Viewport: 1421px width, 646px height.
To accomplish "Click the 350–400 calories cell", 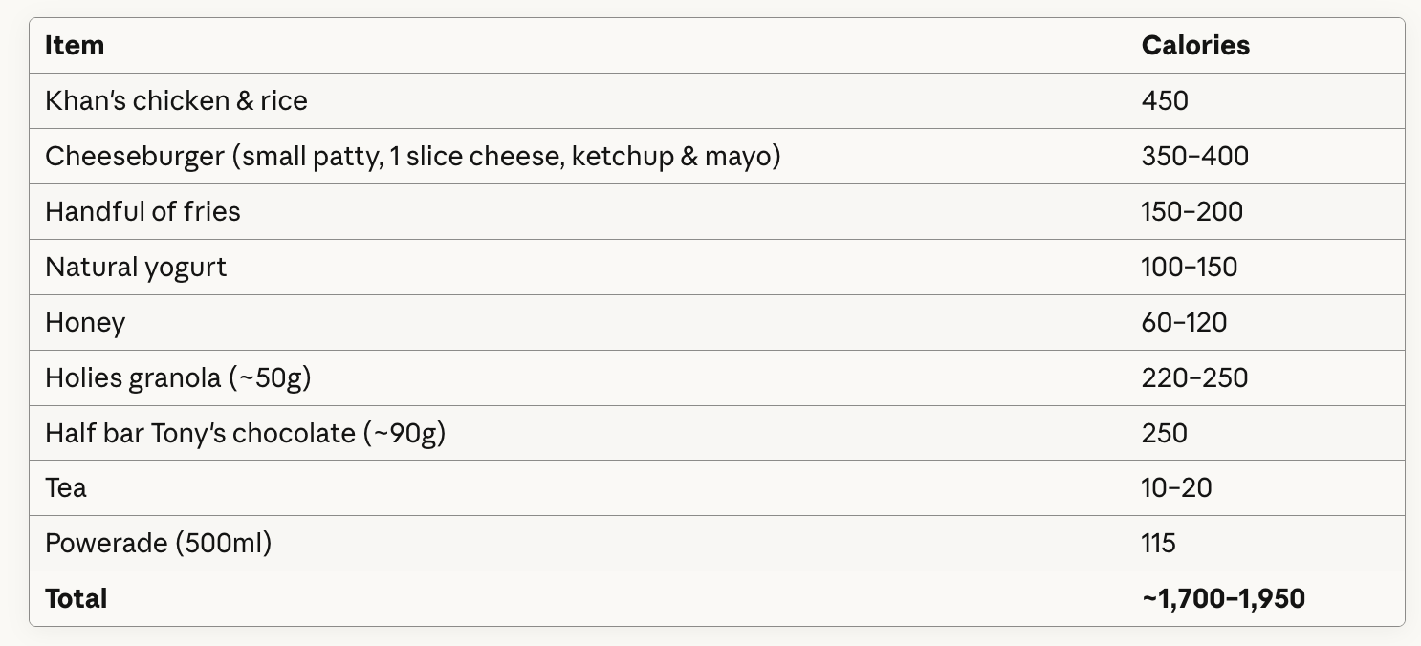I will pyautogui.click(x=1195, y=156).
